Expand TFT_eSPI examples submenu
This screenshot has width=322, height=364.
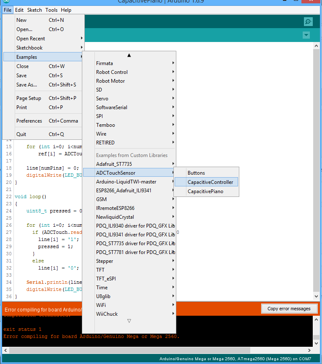coord(129,279)
